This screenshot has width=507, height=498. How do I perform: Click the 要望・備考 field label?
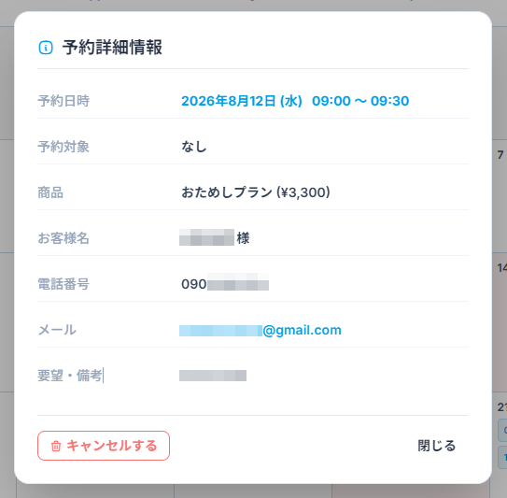point(70,376)
